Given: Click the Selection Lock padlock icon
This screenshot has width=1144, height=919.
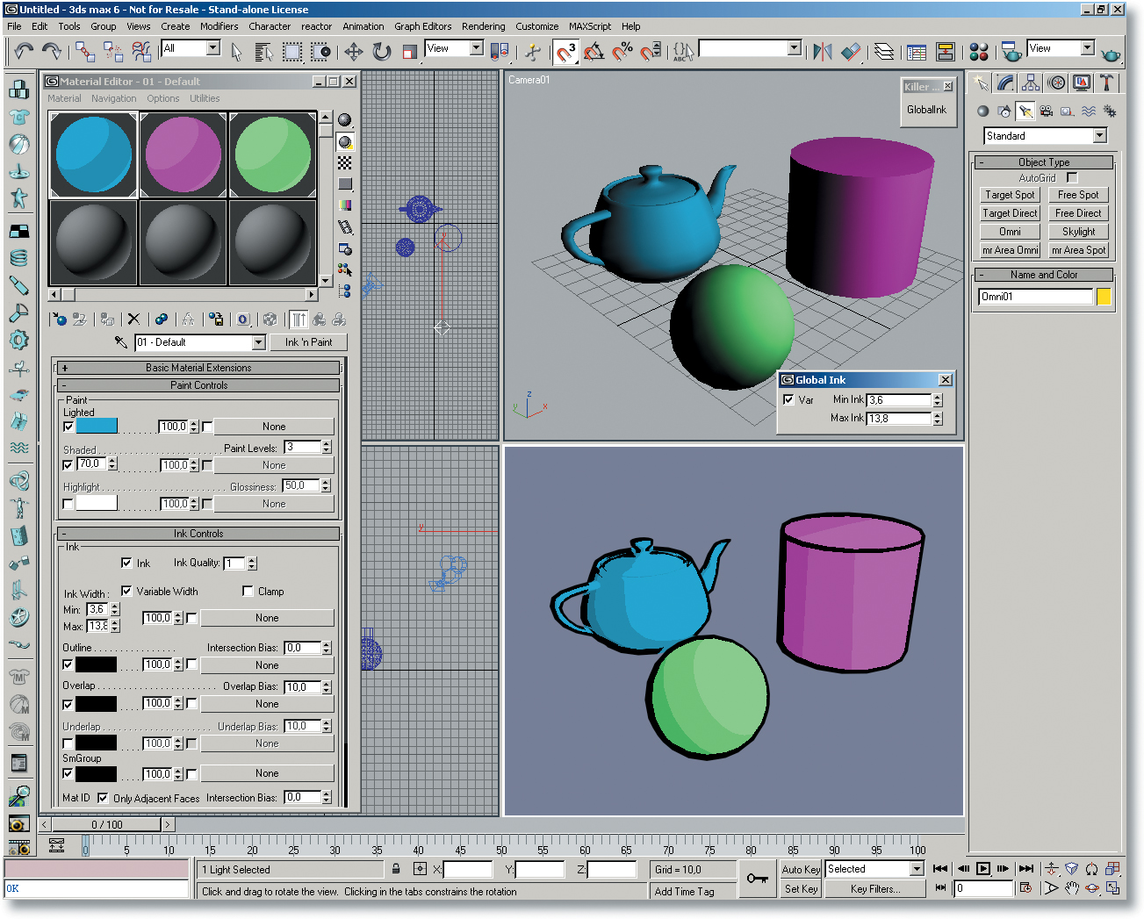Looking at the screenshot, I should pos(396,869).
